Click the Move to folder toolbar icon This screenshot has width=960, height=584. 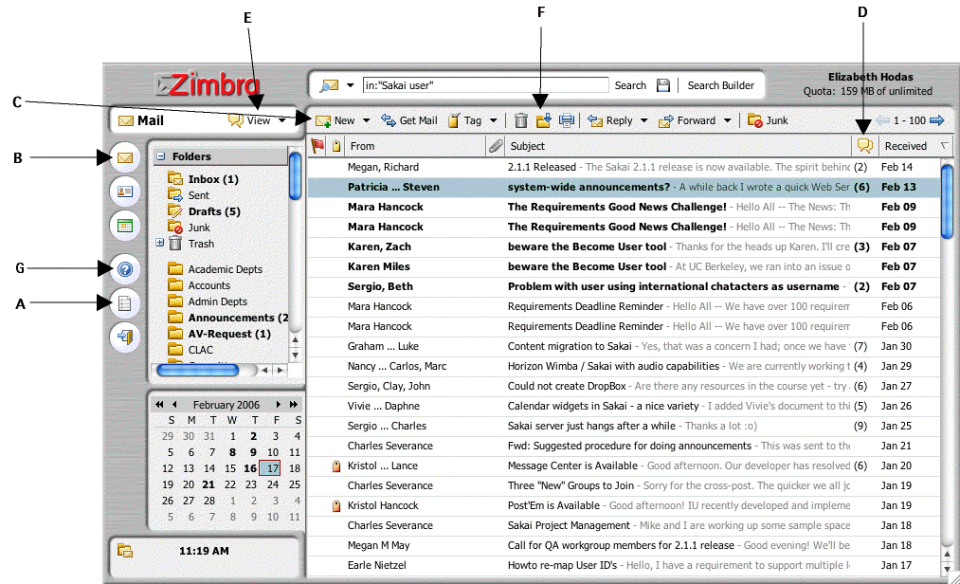coord(543,120)
